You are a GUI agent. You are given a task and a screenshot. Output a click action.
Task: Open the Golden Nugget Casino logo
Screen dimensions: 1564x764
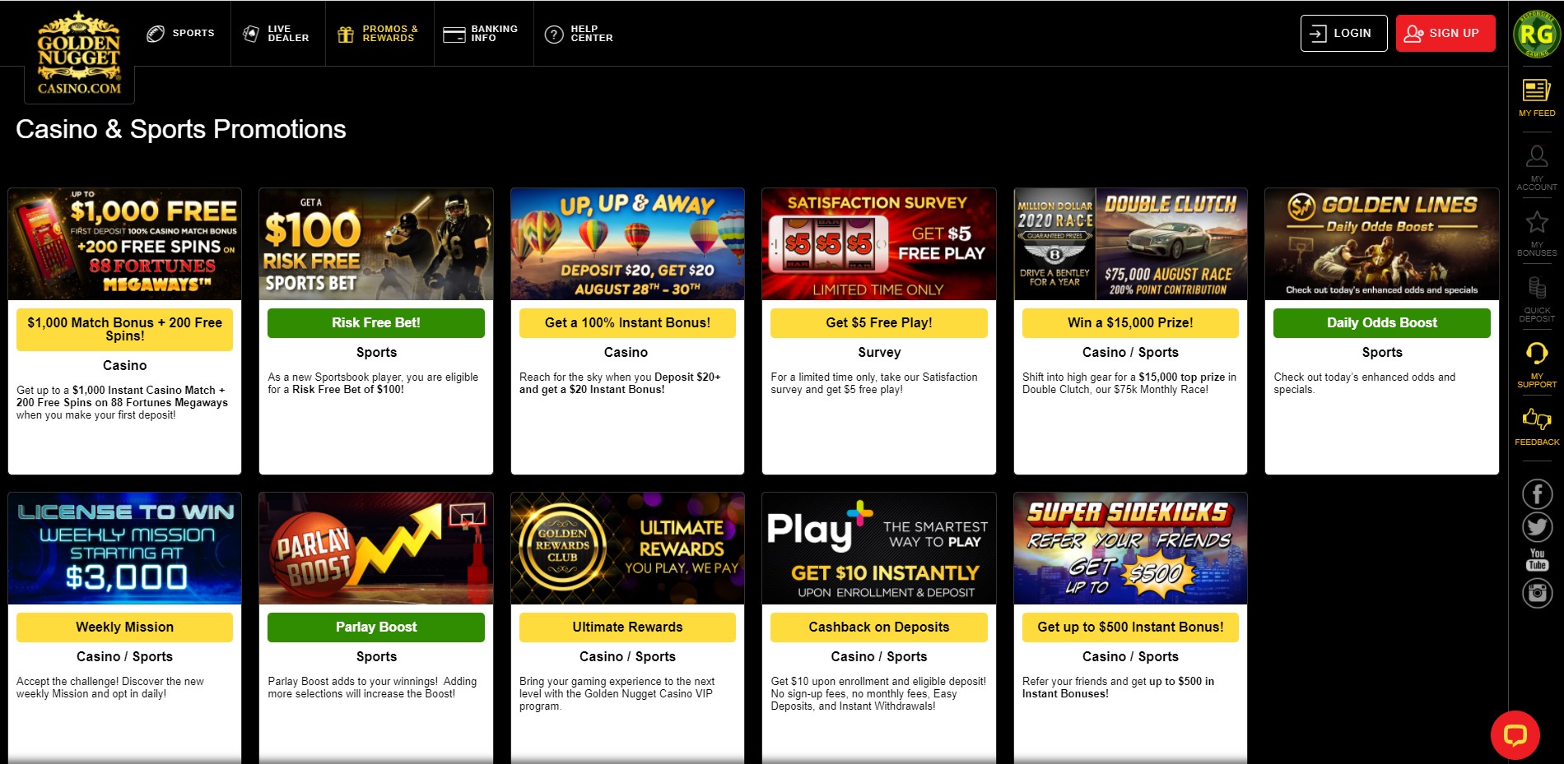click(79, 53)
